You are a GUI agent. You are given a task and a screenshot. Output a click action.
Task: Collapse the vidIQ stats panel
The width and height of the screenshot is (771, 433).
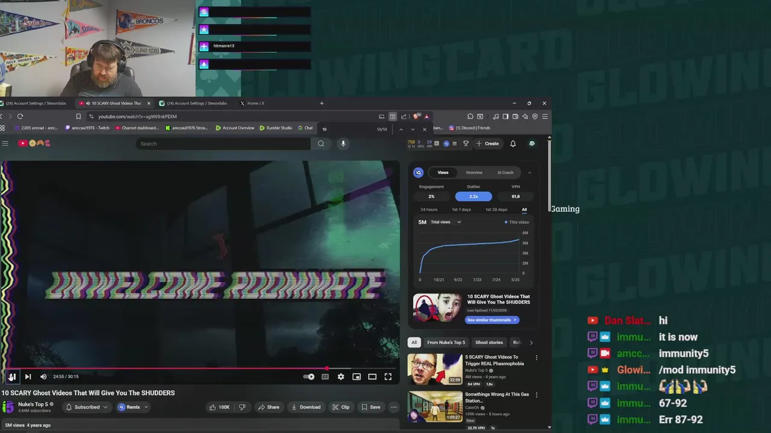coord(529,173)
